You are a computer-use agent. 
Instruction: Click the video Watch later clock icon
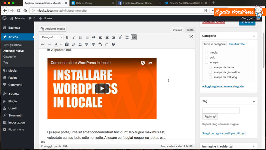click(143, 63)
